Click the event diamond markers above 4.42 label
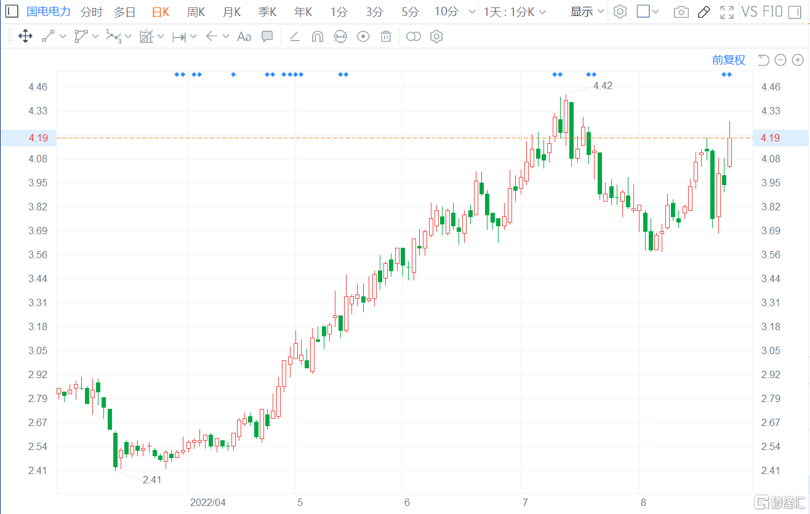Viewport: 810px width, 514px height. click(x=591, y=74)
